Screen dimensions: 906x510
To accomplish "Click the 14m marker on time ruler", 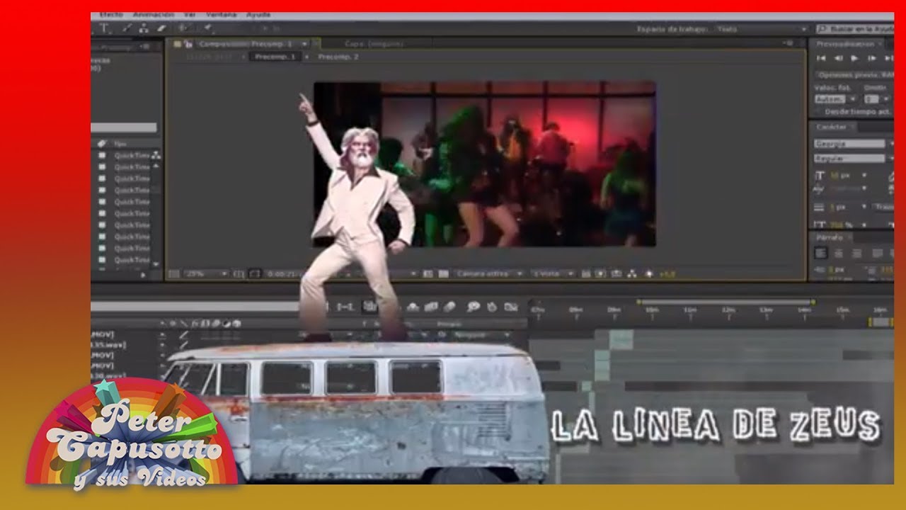I will [803, 310].
